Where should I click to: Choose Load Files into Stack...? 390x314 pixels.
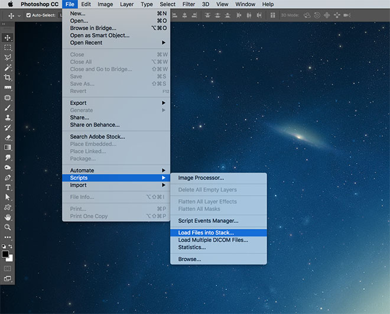click(x=219, y=232)
